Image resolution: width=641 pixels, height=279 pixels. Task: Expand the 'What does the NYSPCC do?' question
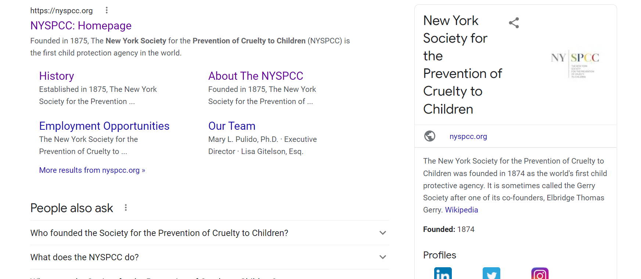pos(210,257)
